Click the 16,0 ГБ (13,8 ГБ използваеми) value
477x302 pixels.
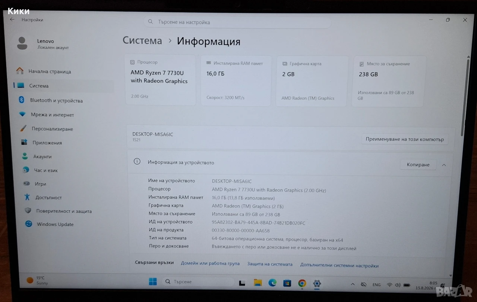[243, 198]
